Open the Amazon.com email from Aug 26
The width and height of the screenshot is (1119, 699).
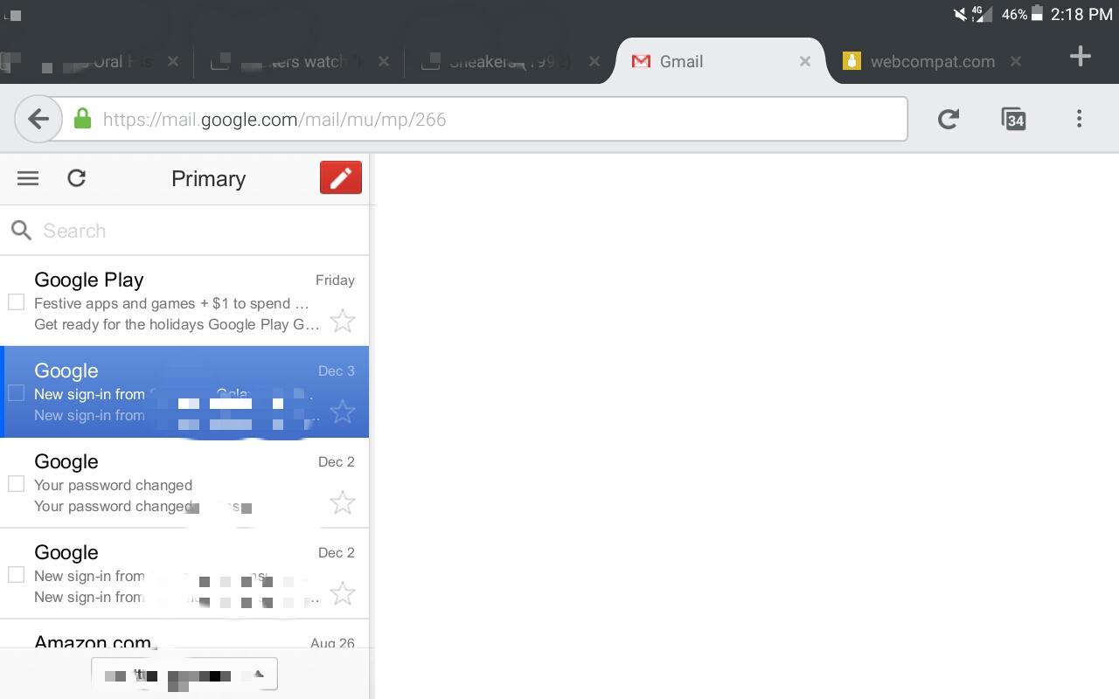coord(184,634)
